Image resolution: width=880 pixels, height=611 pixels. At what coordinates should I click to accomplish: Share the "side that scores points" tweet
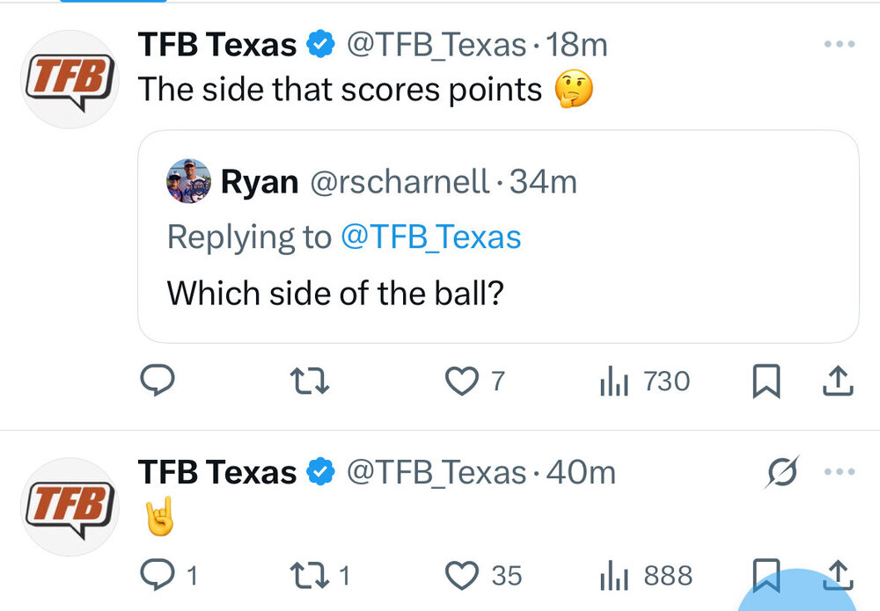coord(837,381)
